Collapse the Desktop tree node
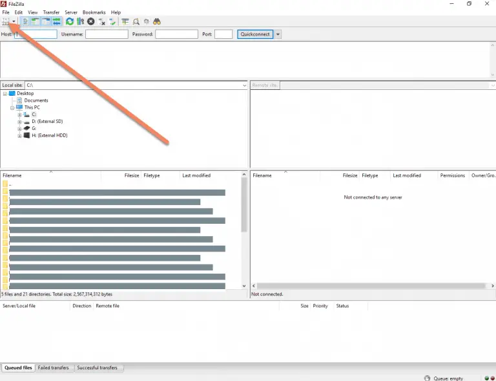 [5, 94]
